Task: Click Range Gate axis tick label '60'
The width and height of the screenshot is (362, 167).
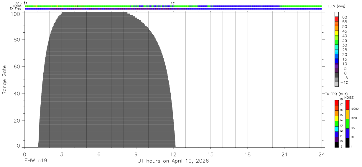Action: [x=17, y=66]
